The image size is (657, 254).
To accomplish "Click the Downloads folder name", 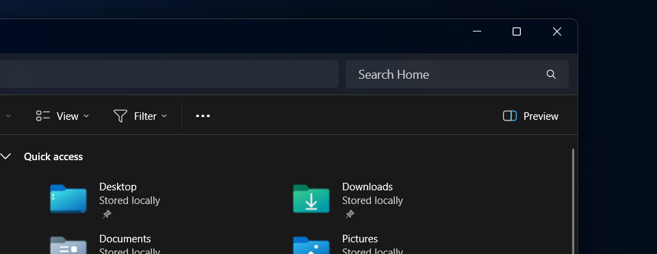I will [368, 186].
